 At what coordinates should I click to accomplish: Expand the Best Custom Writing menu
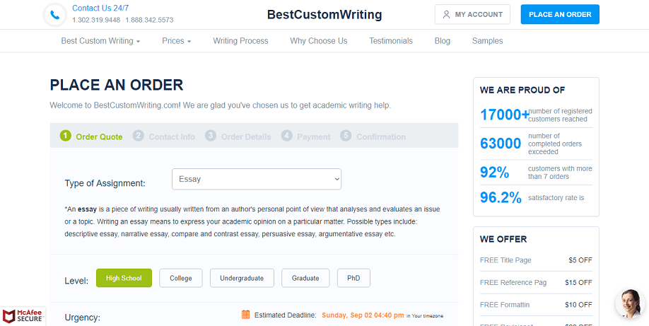(100, 41)
